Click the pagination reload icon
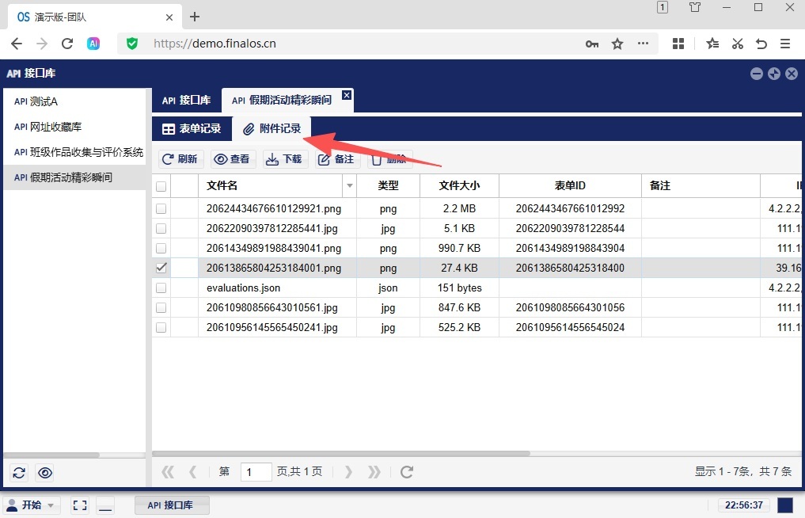Screen dimensions: 805x518 click(407, 472)
